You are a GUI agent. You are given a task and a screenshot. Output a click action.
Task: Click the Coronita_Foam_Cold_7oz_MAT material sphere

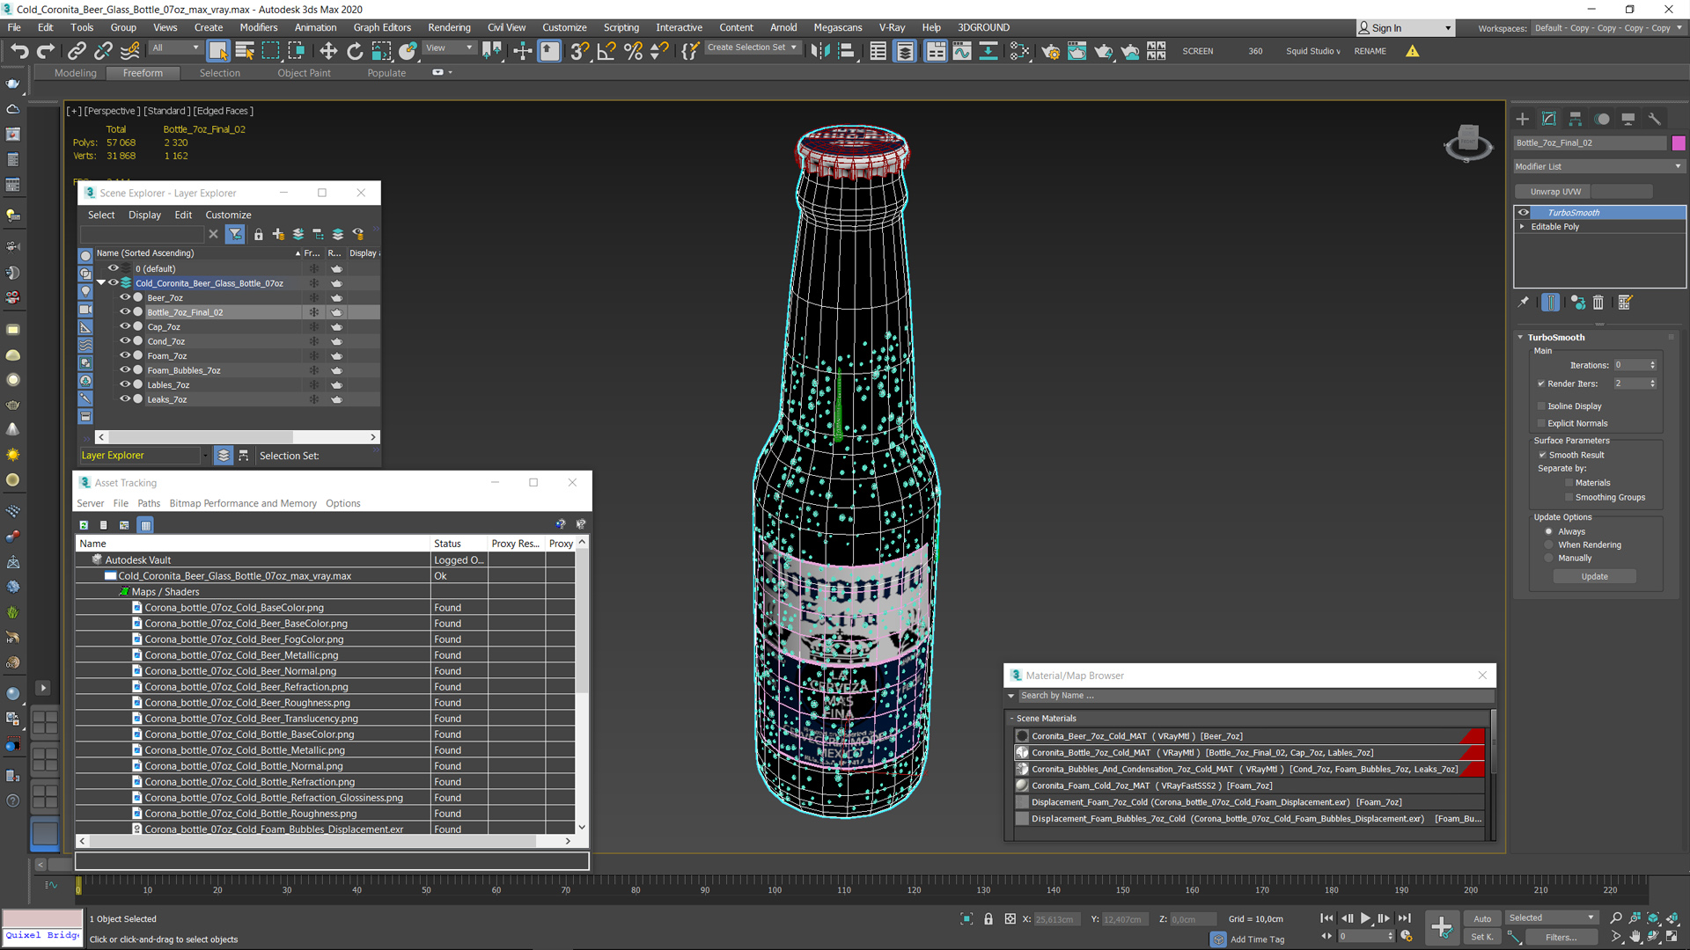(x=1022, y=786)
